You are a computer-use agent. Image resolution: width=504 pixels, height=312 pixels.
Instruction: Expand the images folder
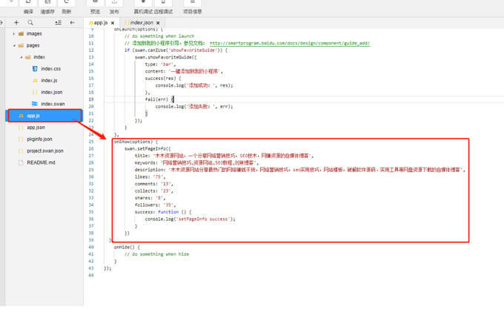tap(33, 33)
